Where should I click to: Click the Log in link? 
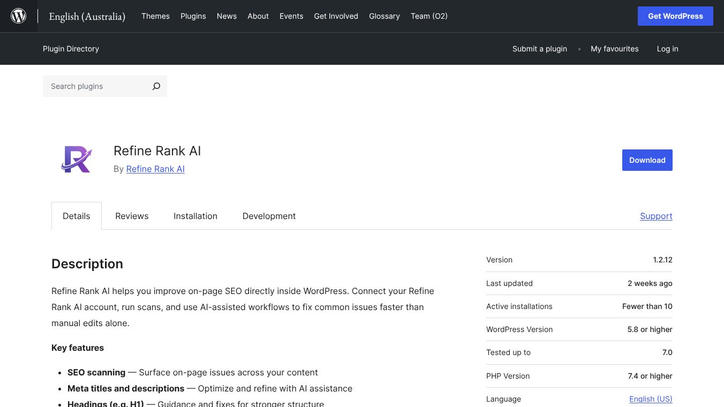(x=668, y=49)
